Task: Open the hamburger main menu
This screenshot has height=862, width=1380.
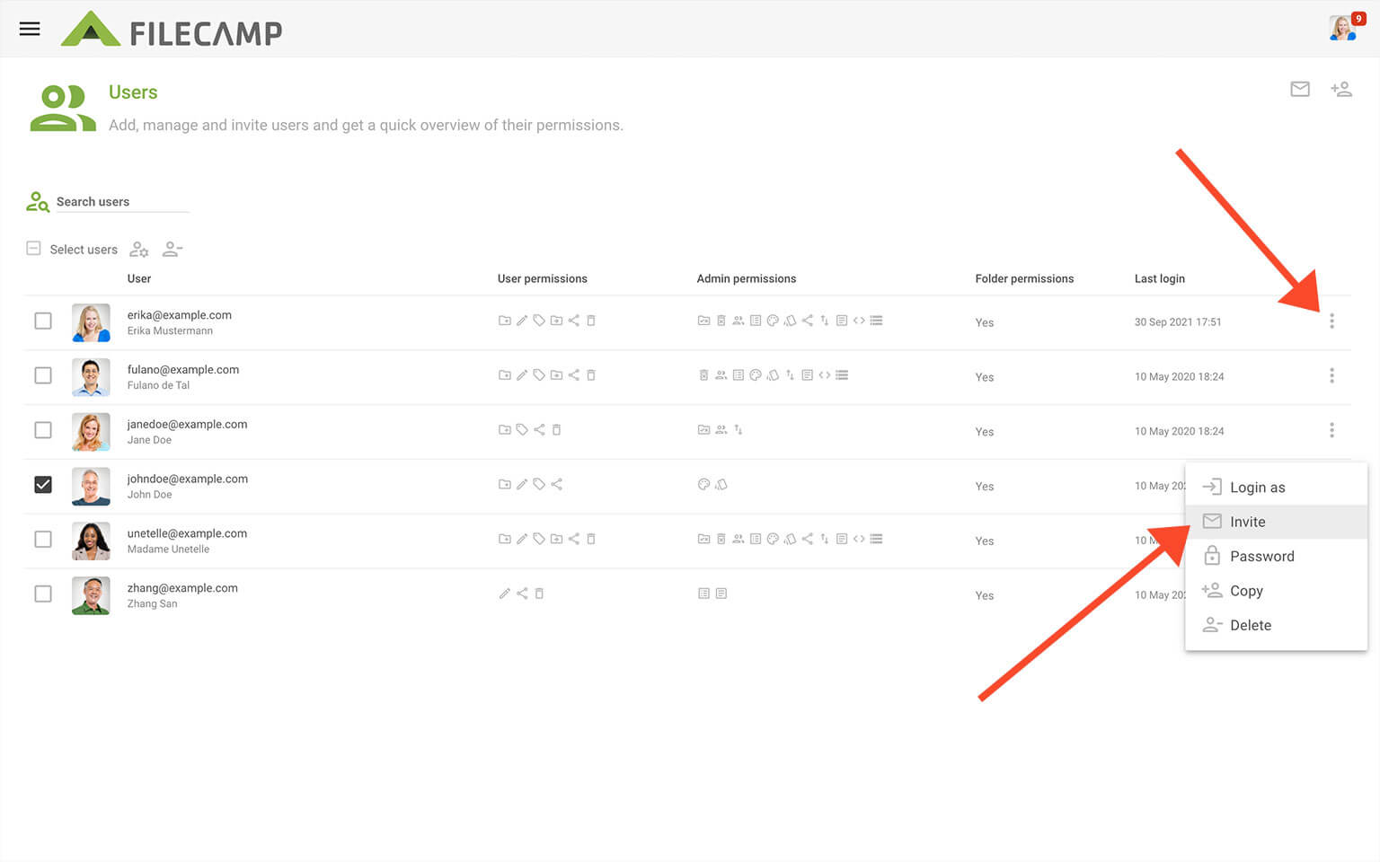Action: pyautogui.click(x=30, y=29)
